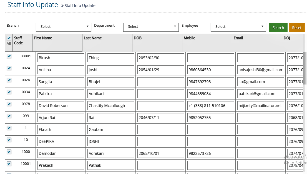Image resolution: width=307 pixels, height=174 pixels.
Task: Open the Branch dropdown
Action: [x=64, y=27]
